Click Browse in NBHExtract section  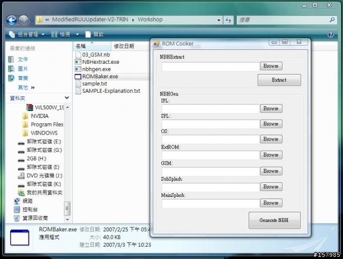point(271,66)
